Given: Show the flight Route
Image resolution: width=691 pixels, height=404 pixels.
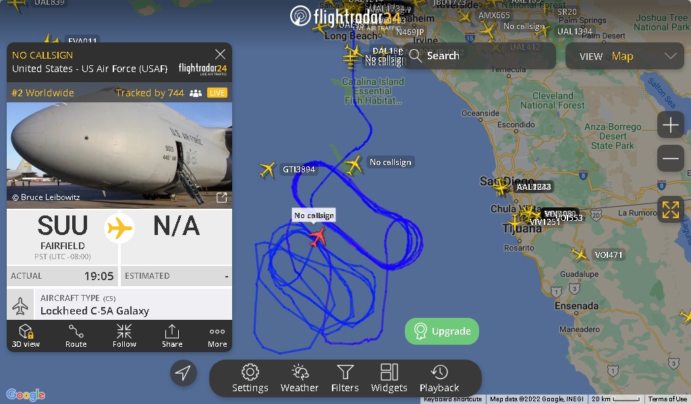Looking at the screenshot, I should tap(76, 336).
